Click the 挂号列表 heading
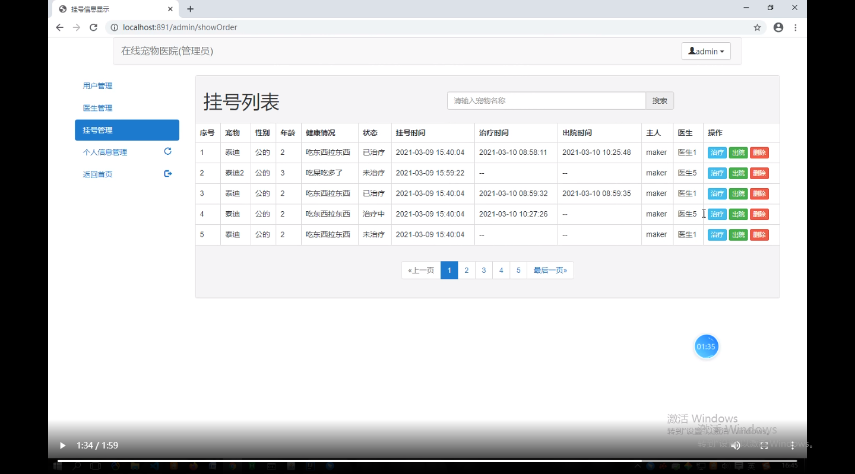This screenshot has height=474, width=855. click(242, 101)
